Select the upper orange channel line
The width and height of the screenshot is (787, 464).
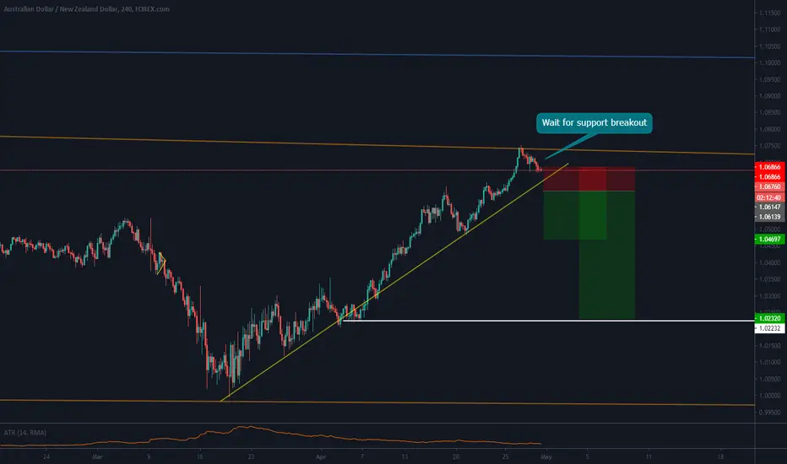tap(377, 145)
